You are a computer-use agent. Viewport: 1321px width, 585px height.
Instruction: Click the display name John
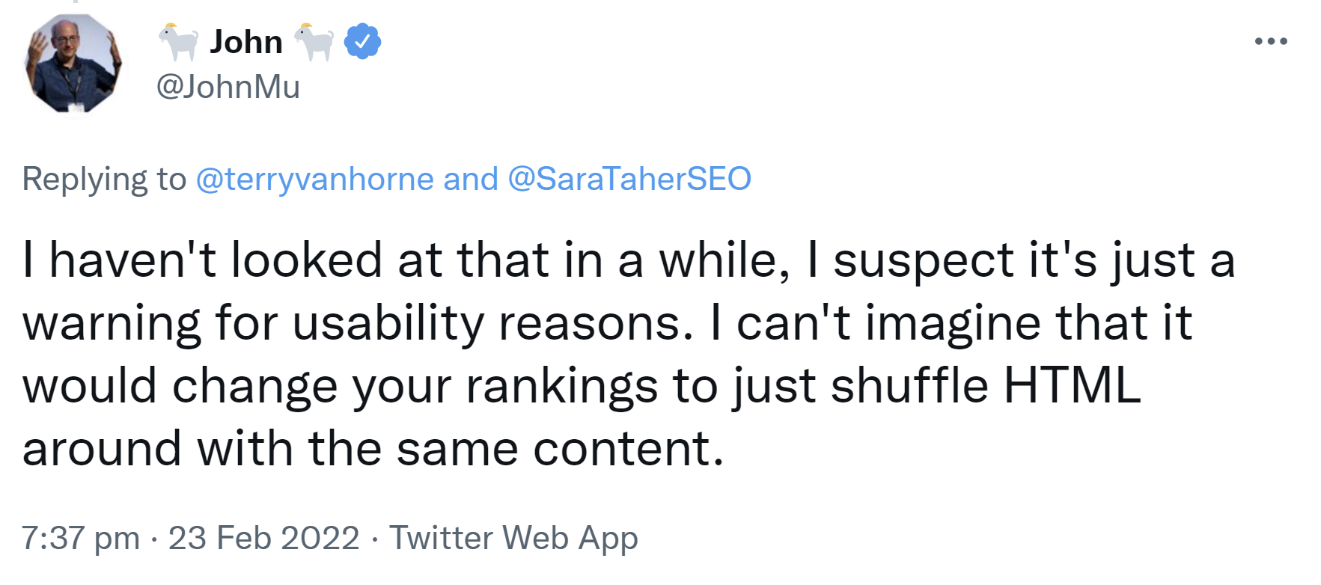pos(247,41)
